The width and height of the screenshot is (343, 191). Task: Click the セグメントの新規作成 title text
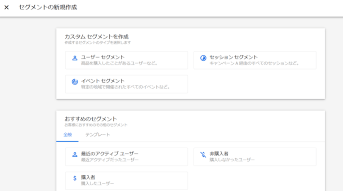click(48, 8)
